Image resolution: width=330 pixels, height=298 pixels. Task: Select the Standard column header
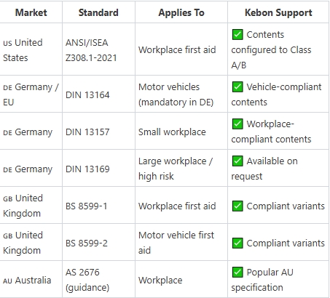(x=98, y=12)
